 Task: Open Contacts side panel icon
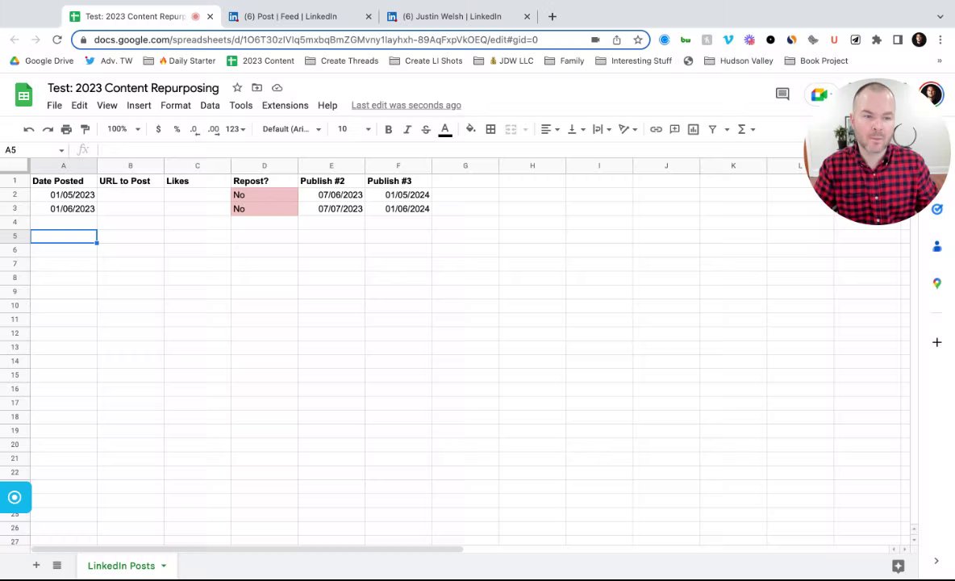[x=936, y=246]
